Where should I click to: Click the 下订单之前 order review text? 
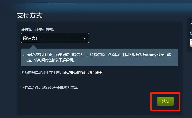click(50, 88)
